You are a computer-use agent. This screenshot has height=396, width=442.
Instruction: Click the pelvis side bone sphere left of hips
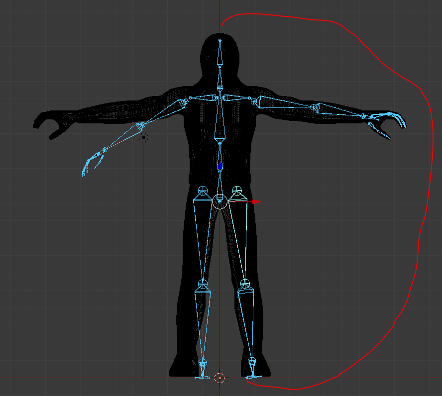[203, 190]
